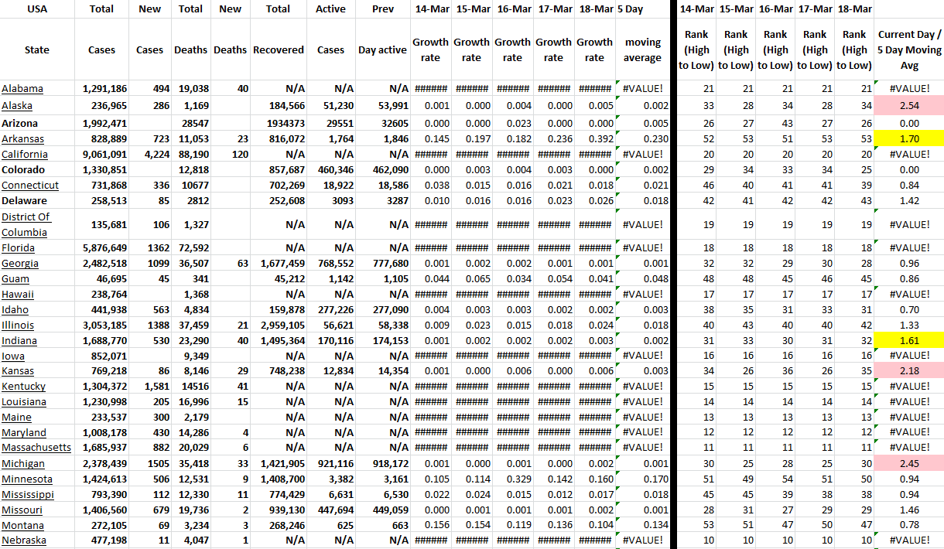This screenshot has width=944, height=549.
Task: Select Florida total deaths 72,592 cell
Action: (x=190, y=248)
